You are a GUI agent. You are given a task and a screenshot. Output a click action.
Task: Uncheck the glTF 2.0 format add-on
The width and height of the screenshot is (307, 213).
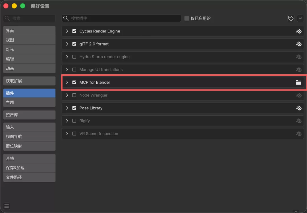tap(74, 44)
